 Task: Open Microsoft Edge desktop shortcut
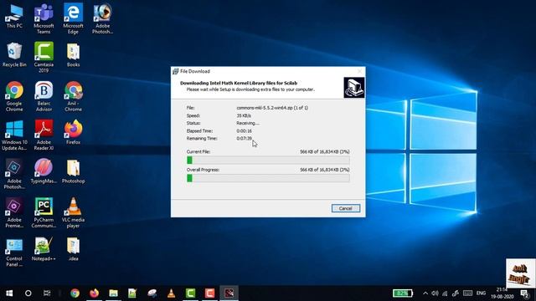(73, 18)
